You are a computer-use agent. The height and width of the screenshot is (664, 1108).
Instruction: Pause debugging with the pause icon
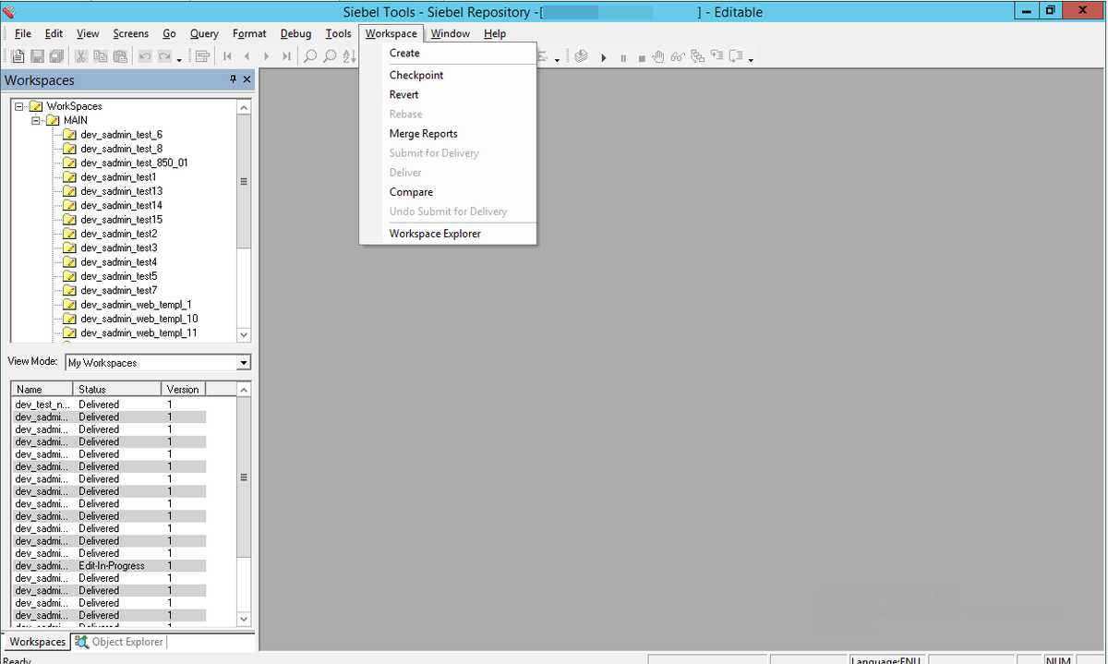(x=623, y=58)
